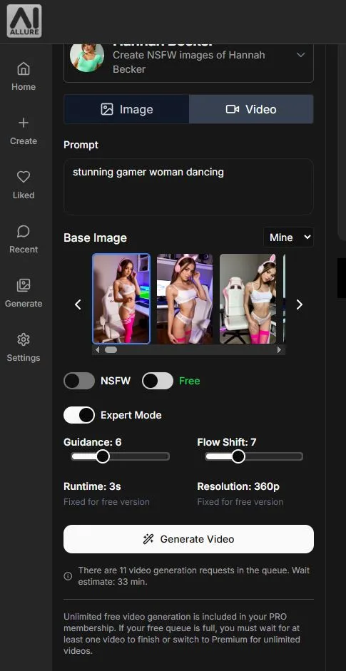Open Settings gear in the sidebar
Screen dimensions: 346x671
point(24,339)
